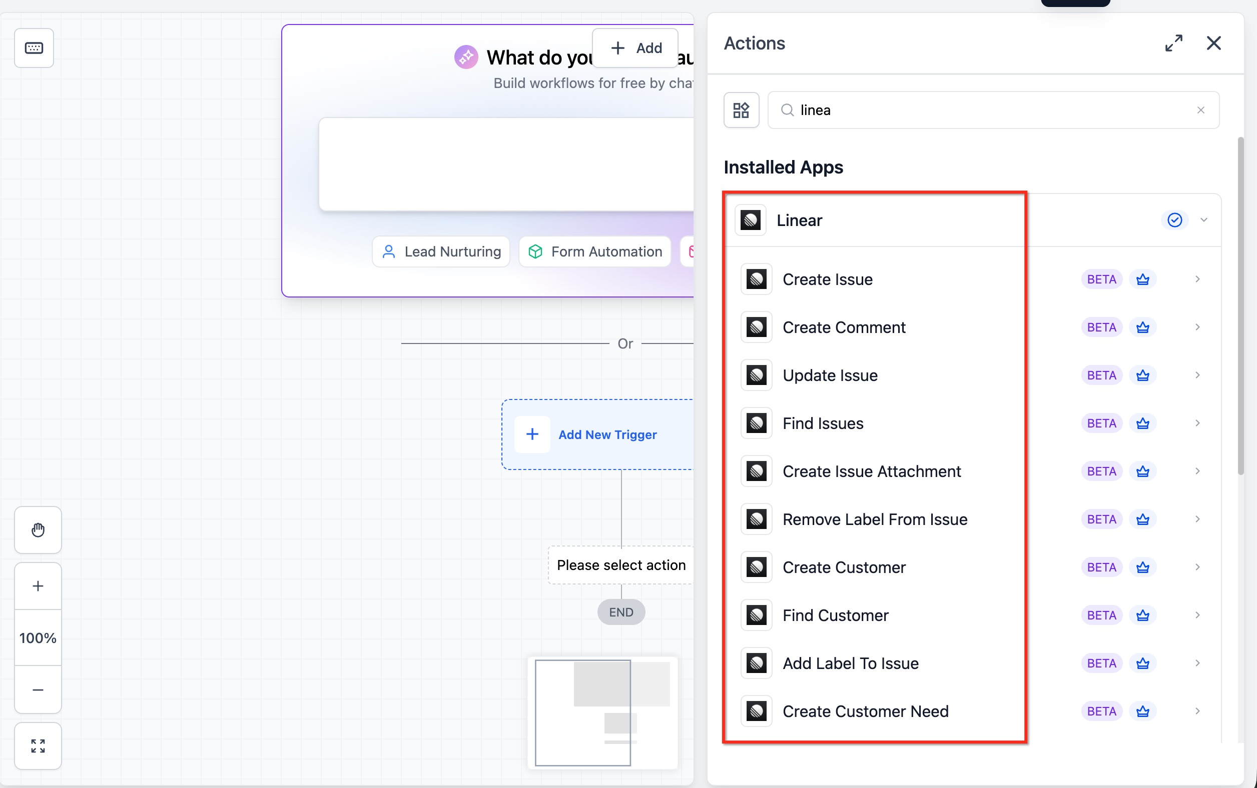Click the crown icon for Find Customer
1257x788 pixels.
point(1143,615)
